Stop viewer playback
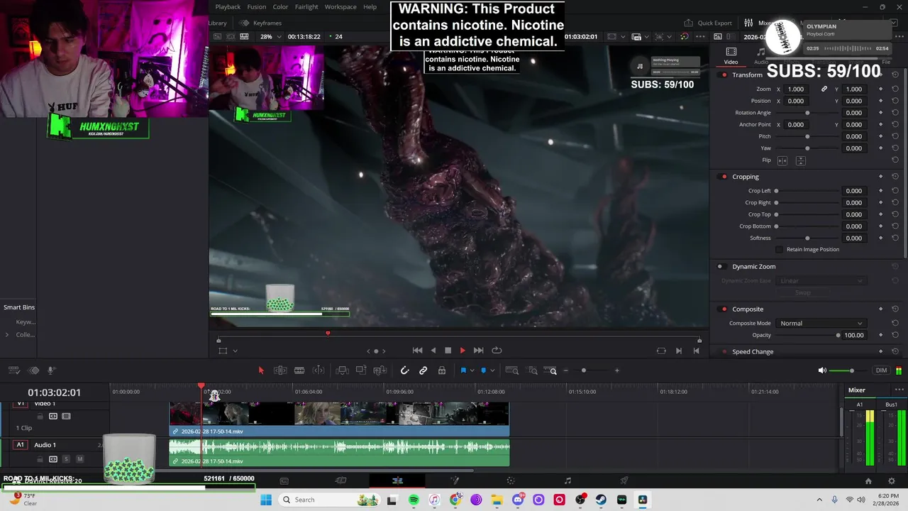 (x=448, y=351)
